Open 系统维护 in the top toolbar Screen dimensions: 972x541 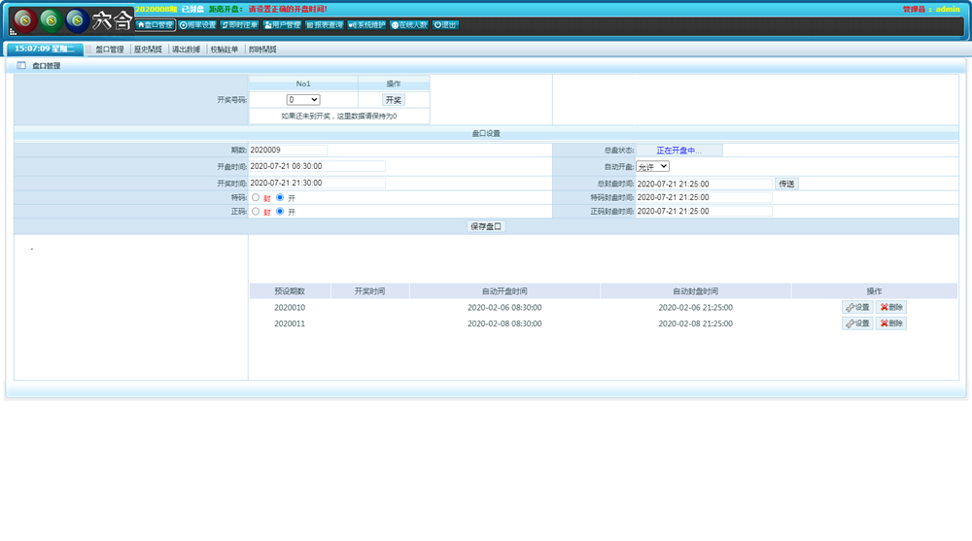(x=367, y=25)
